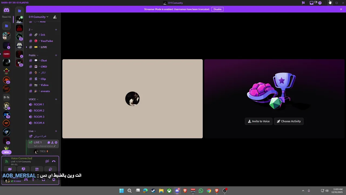
Task: Join voice channel ROOM 1
Action: 43,105
